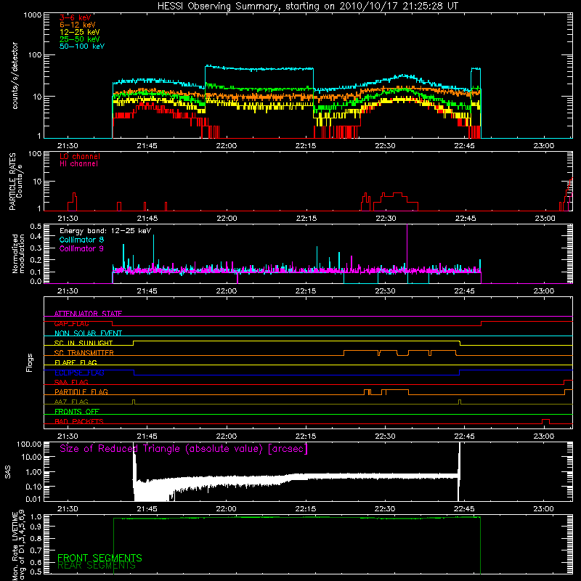Click the REAR SEGMENTS legend entry
This screenshot has width=581, height=581.
tap(97, 566)
